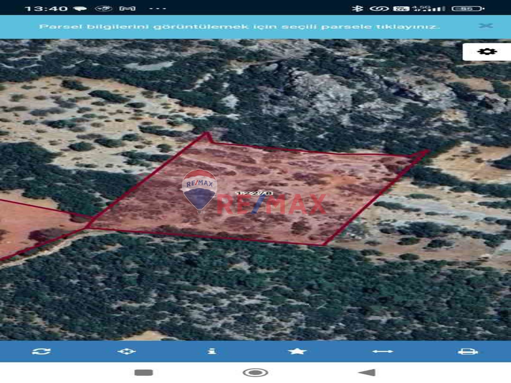Tap the battery indicator showing 55
Viewport: 511px width, 383px height.
pyautogui.click(x=467, y=8)
